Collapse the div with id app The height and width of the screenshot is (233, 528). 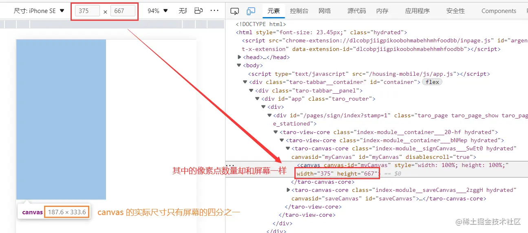257,99
